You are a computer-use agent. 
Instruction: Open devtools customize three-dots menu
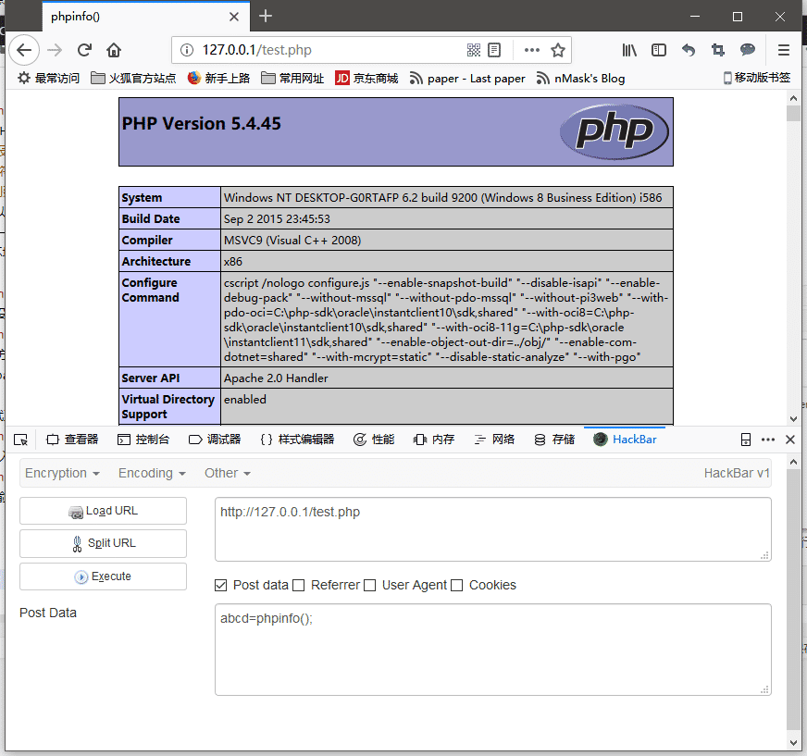(768, 440)
